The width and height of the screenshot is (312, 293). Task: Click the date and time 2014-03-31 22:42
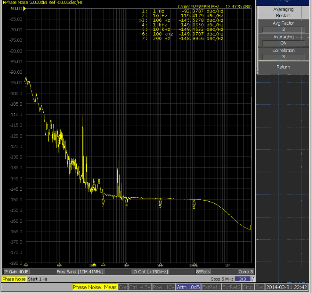click(x=287, y=287)
